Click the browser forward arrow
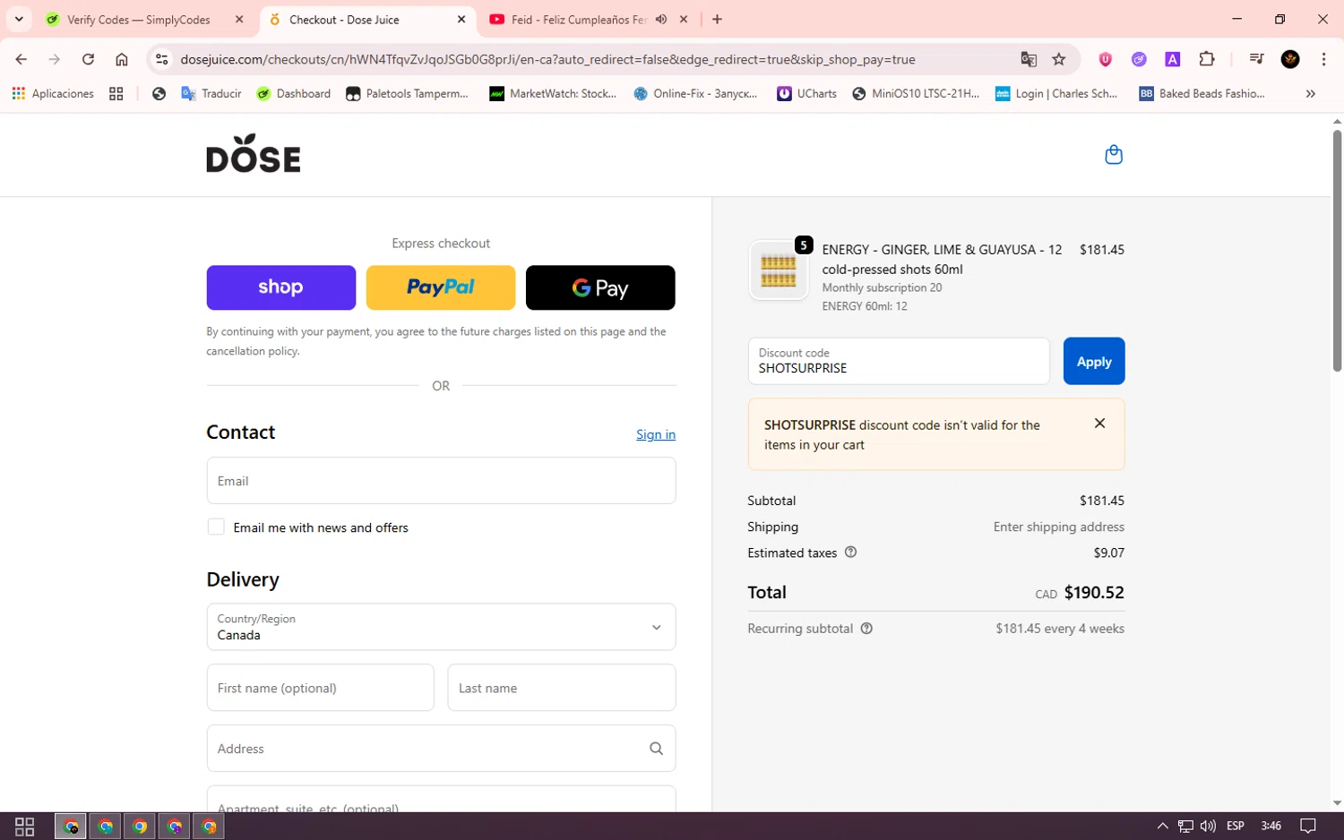 pyautogui.click(x=55, y=59)
